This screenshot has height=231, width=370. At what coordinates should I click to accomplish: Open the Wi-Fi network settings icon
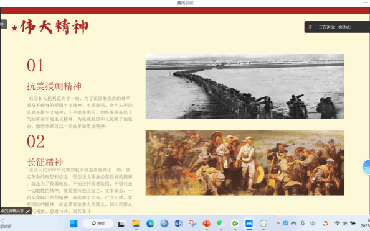pos(337,223)
